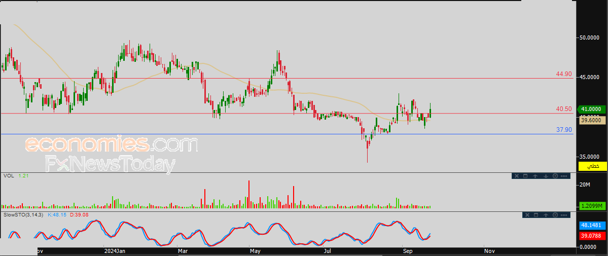Move the VOL panel up
The width and height of the screenshot is (608, 256).
tap(535, 176)
